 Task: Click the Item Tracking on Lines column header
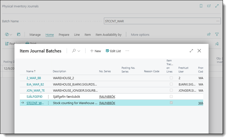[170, 66]
